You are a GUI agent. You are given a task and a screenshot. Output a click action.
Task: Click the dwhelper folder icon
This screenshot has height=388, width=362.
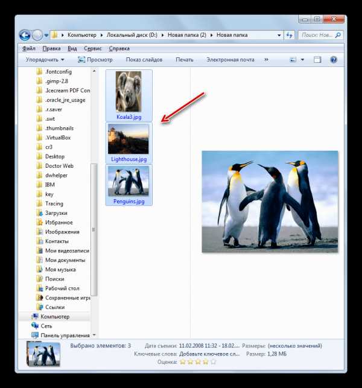tap(39, 175)
